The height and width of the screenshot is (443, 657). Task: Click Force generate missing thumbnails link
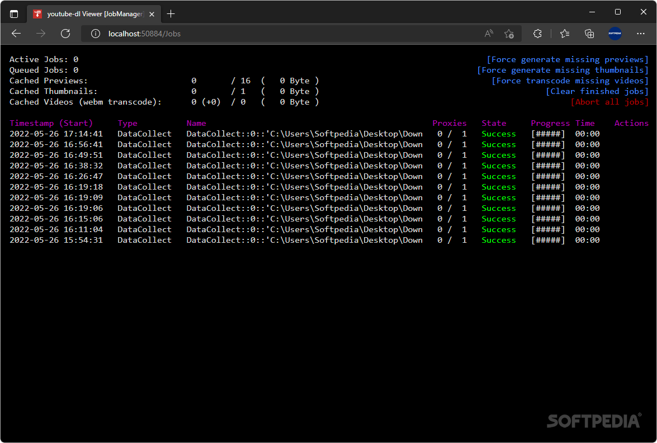pos(563,70)
